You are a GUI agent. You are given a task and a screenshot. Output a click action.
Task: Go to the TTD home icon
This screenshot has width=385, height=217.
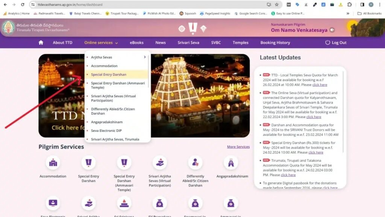(x=41, y=42)
